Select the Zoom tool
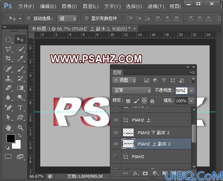Viewport: 223px width, 181px height. (20, 128)
